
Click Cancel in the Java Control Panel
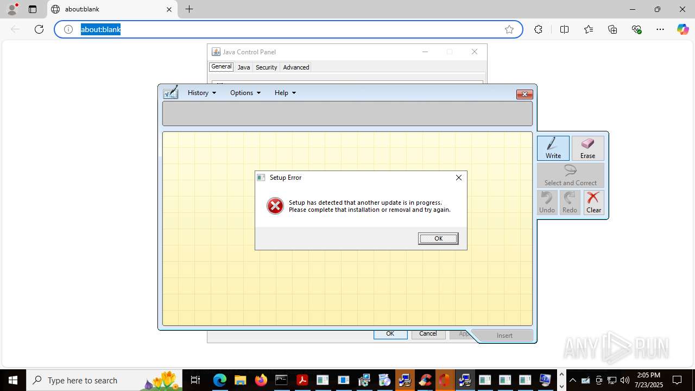[428, 333]
